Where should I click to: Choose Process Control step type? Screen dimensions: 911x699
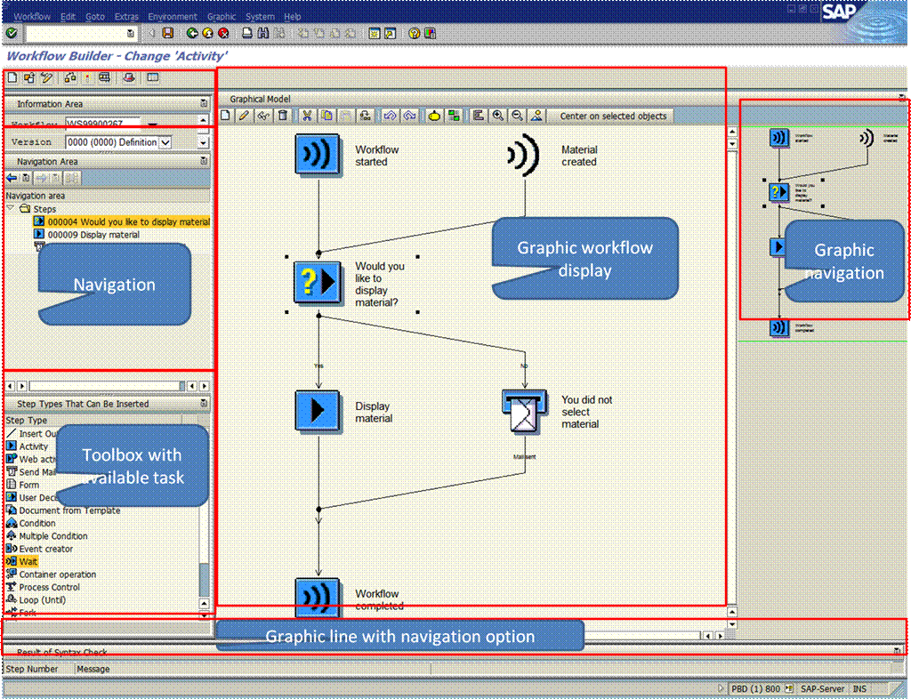point(43,587)
